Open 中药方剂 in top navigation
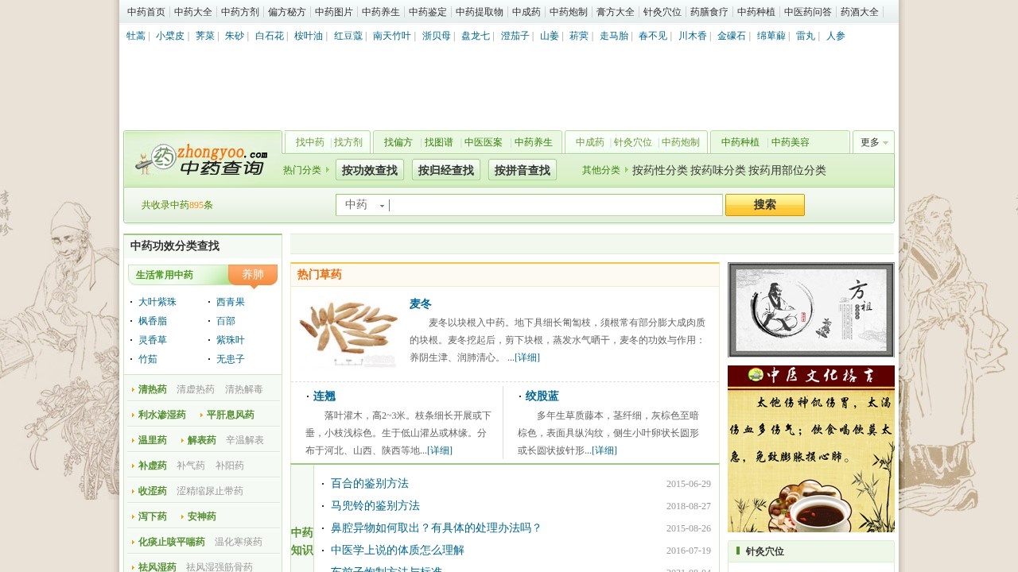Screen dimensions: 1018x572 point(240,12)
